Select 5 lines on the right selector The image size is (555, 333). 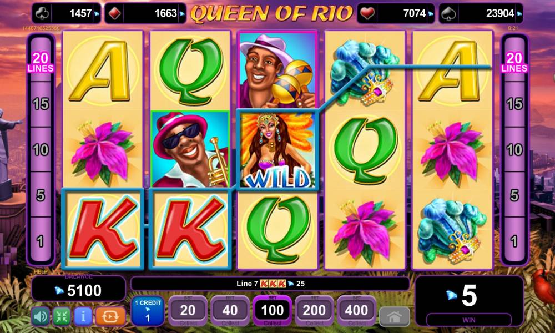[514, 195]
